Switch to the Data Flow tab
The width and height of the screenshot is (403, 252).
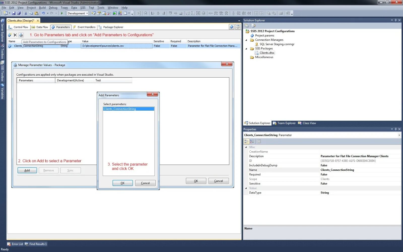40,27
